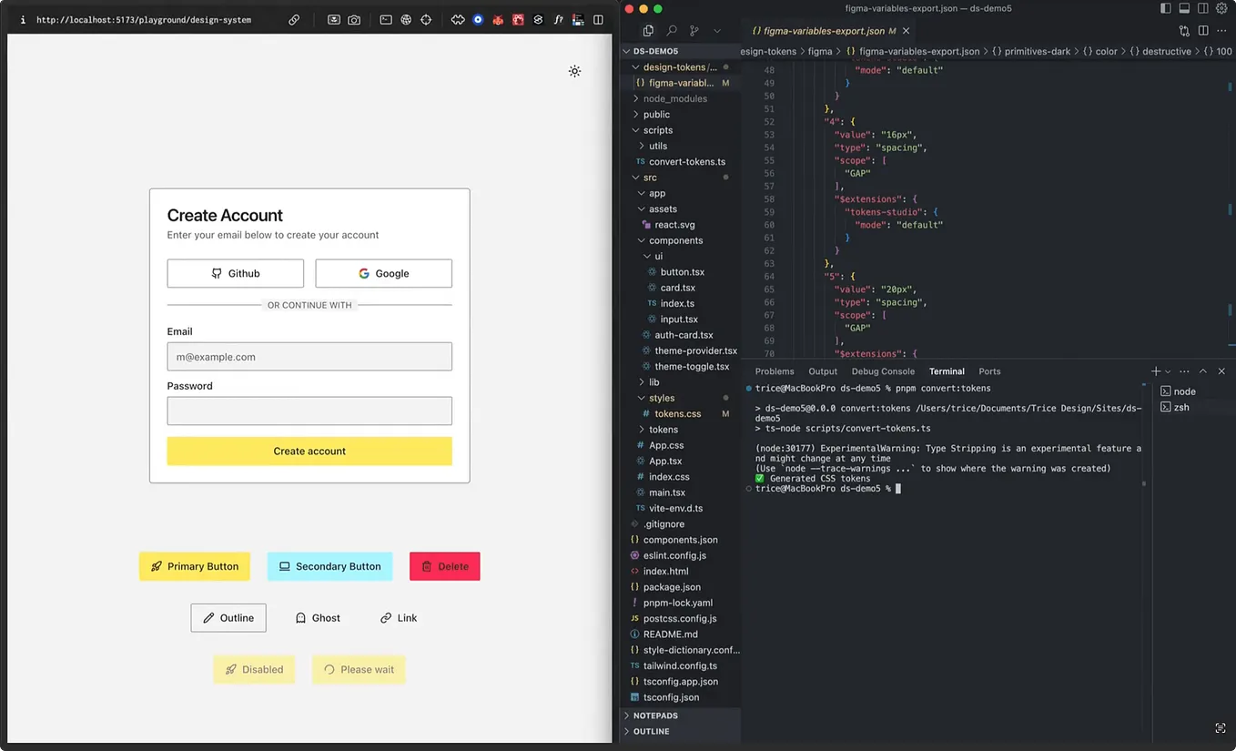Click the Google sign-in button

click(383, 273)
